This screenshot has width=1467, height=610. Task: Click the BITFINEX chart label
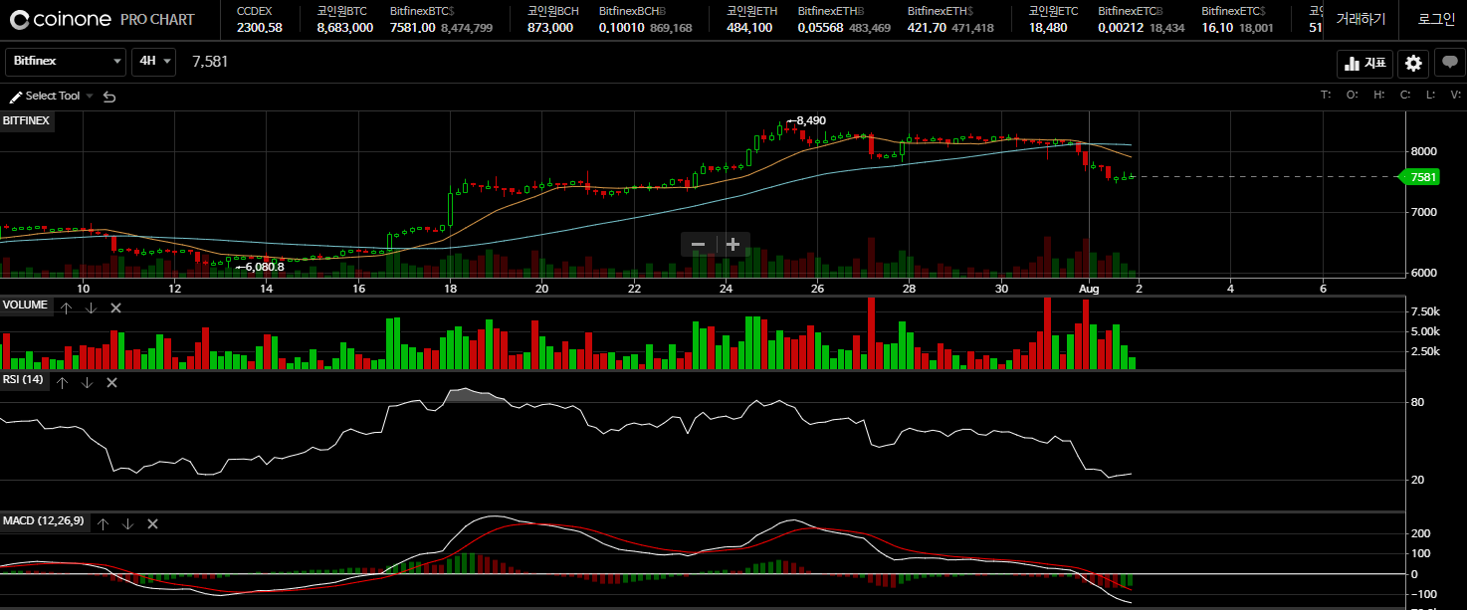coord(26,120)
